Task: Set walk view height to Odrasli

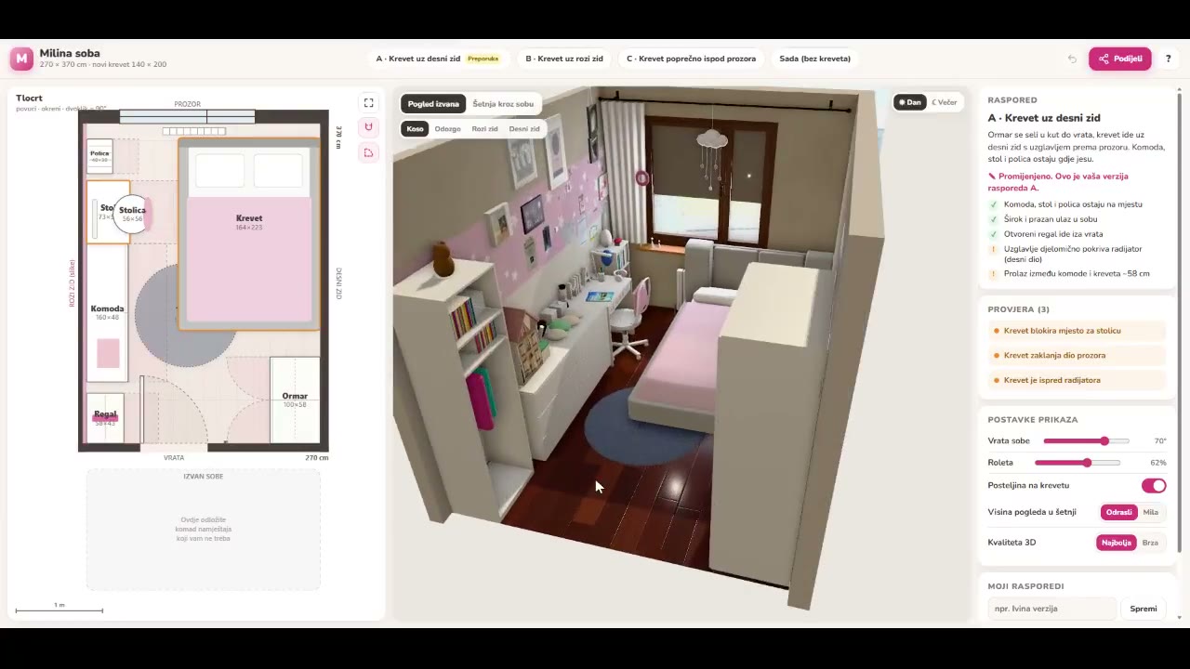Action: (x=1118, y=512)
